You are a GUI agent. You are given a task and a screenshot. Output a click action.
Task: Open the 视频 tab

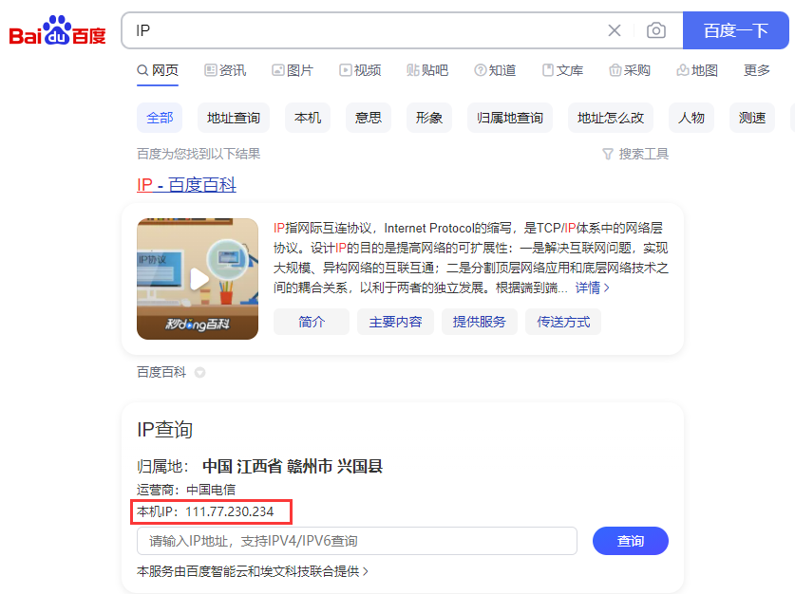coord(360,70)
